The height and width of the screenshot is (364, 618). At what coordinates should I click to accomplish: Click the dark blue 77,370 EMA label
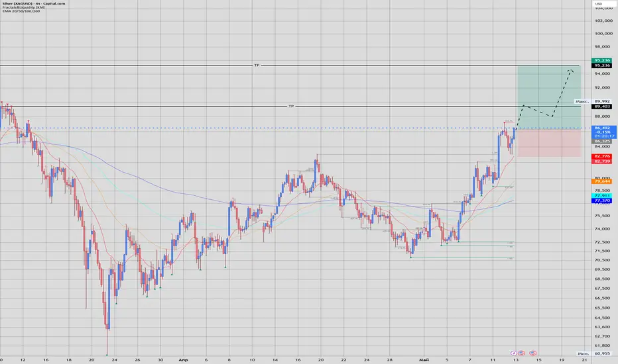click(602, 201)
